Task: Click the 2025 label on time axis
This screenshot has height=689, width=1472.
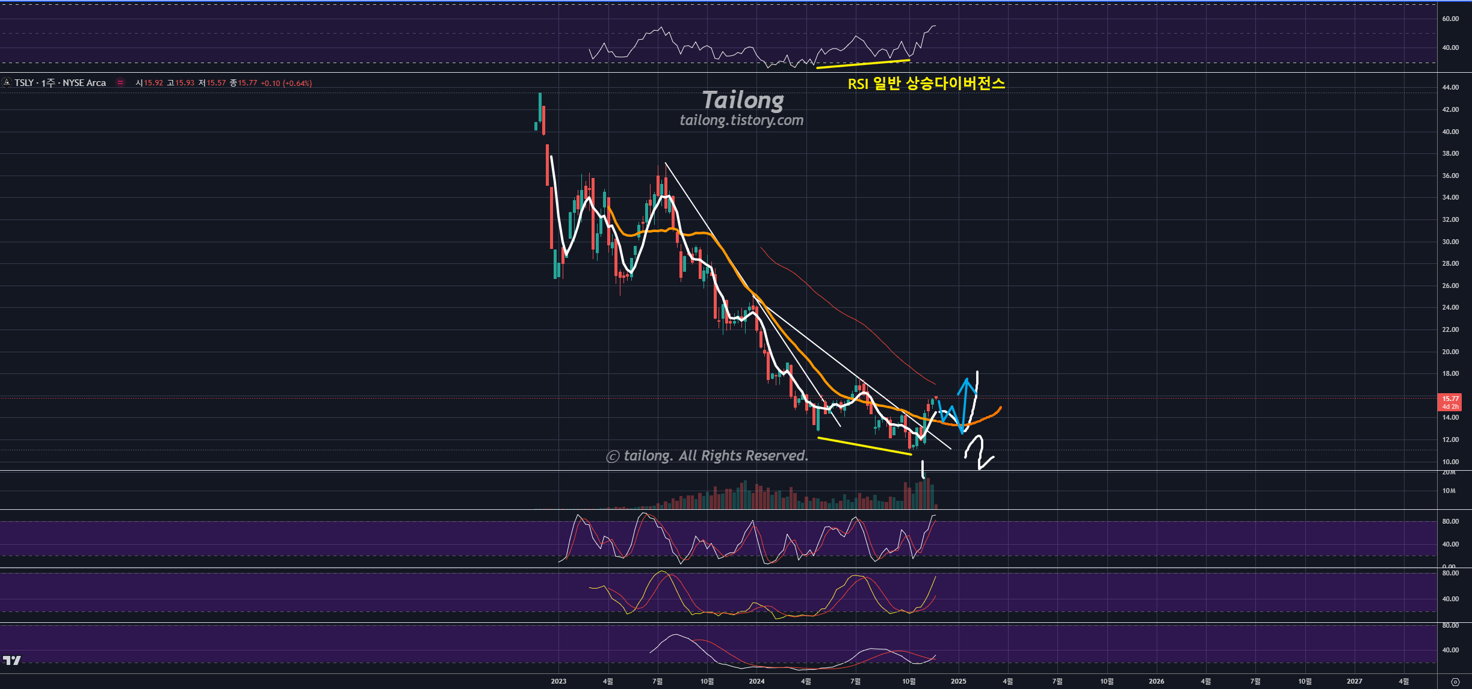Action: [x=958, y=681]
